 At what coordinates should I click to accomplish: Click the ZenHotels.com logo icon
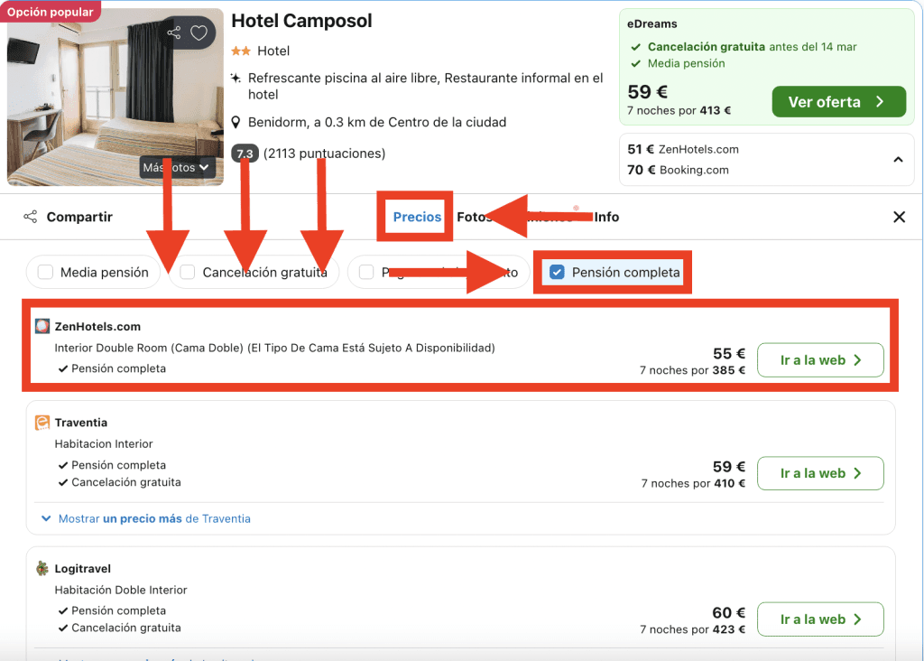tap(42, 326)
